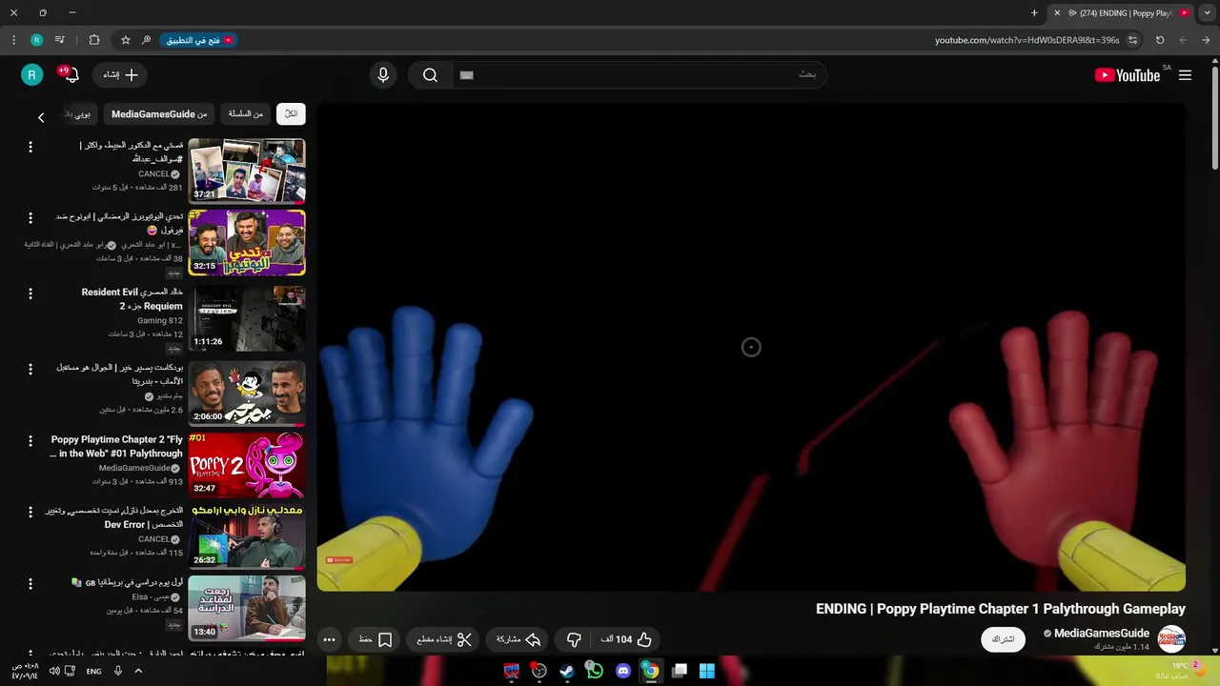The width and height of the screenshot is (1220, 686).
Task: Select the من MediaGamesGuide filter chip
Action: click(x=159, y=114)
